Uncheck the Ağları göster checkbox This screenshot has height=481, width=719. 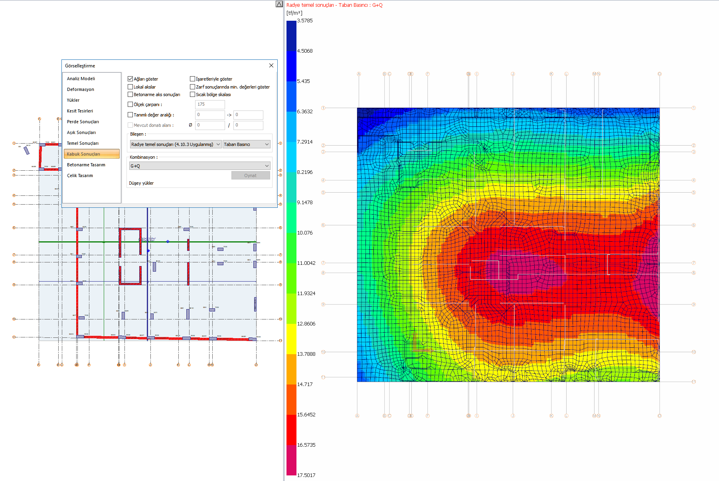coord(130,79)
